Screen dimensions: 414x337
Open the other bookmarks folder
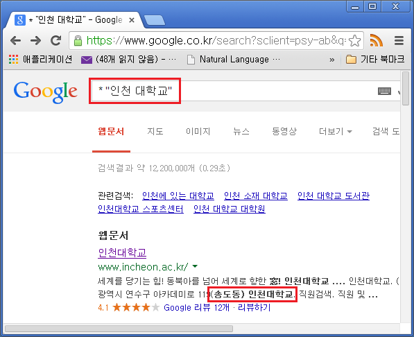click(x=375, y=60)
